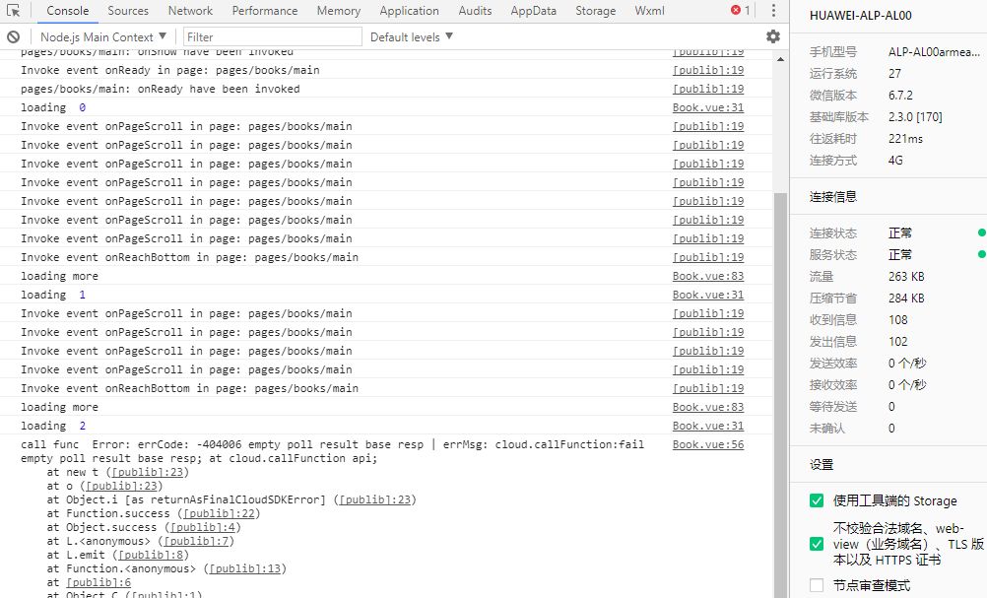Image resolution: width=987 pixels, height=598 pixels.
Task: Open the standalone [publib]:6 stack link
Action: pyautogui.click(x=99, y=583)
